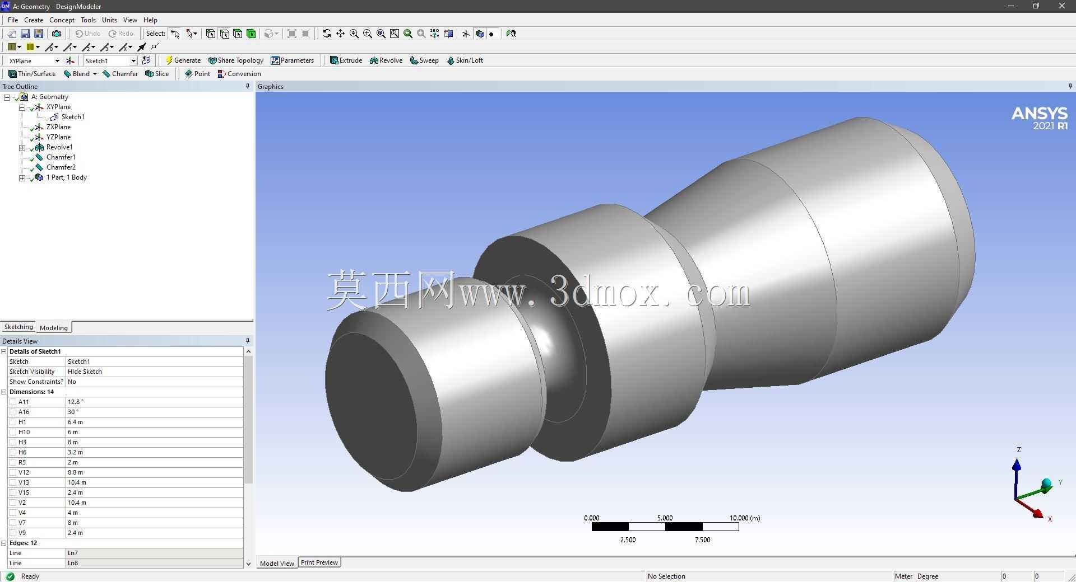This screenshot has height=582, width=1076.
Task: Enable the body selection filter
Action: point(251,34)
